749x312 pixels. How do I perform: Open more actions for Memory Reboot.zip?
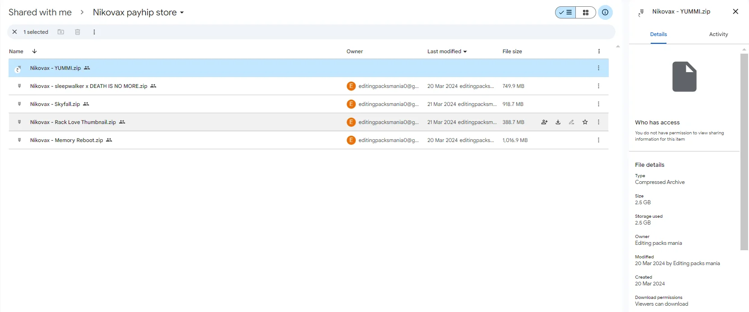[598, 140]
